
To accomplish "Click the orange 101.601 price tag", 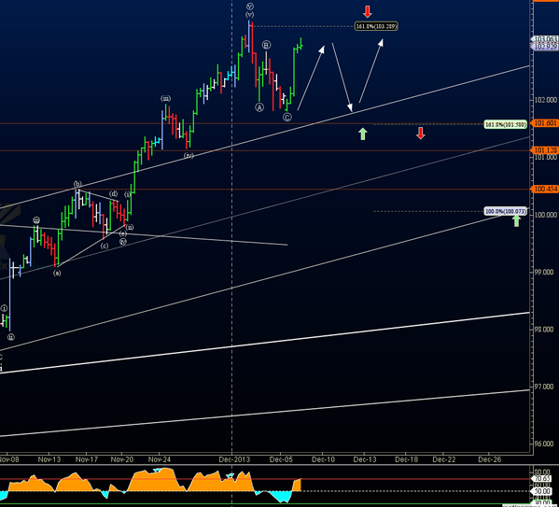I will click(x=545, y=123).
